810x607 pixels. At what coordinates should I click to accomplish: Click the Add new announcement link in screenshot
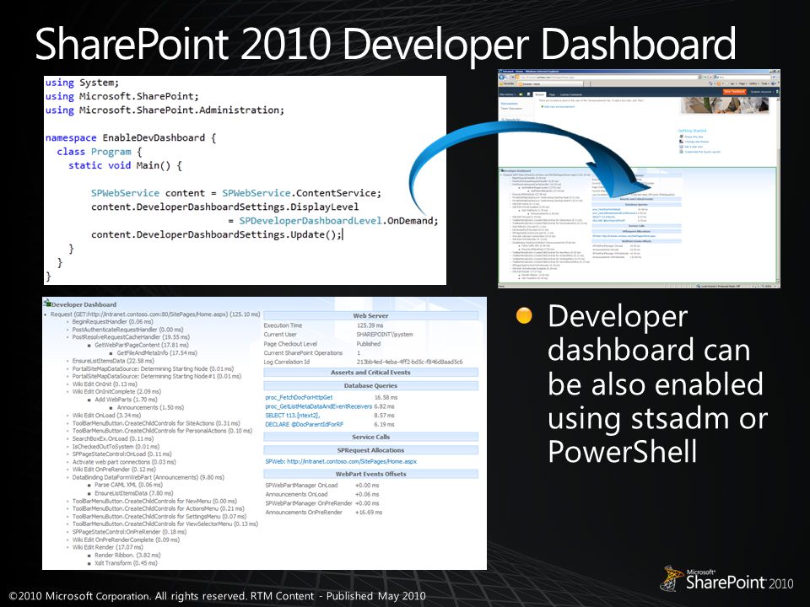[x=558, y=107]
